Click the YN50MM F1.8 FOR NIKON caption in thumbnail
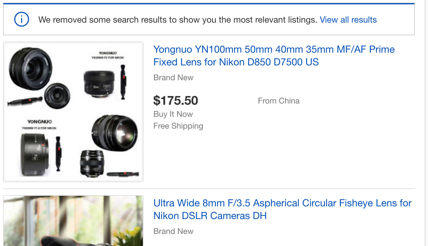The image size is (428, 246). (39, 128)
